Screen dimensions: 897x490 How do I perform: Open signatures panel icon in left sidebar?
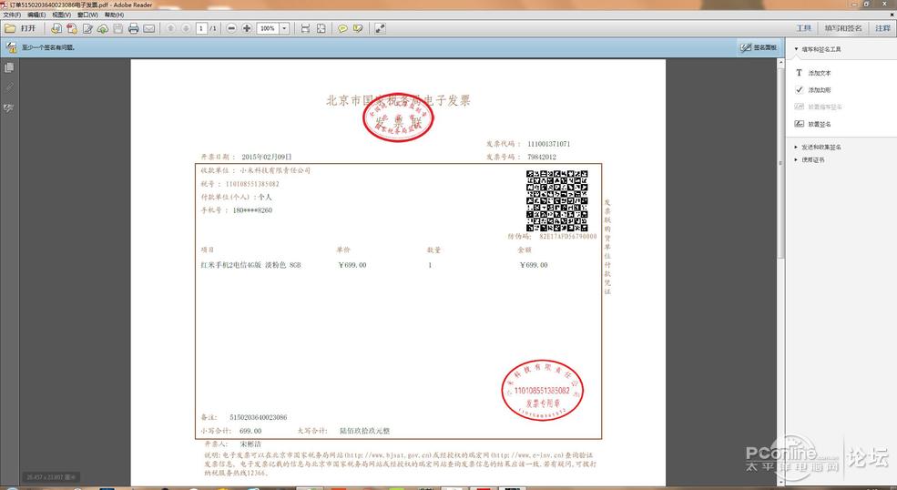click(x=8, y=107)
